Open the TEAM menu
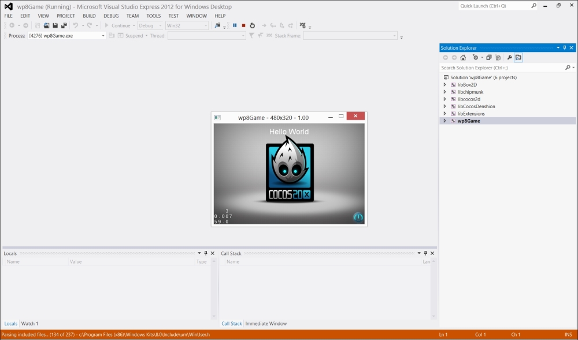The width and height of the screenshot is (578, 340). point(132,16)
